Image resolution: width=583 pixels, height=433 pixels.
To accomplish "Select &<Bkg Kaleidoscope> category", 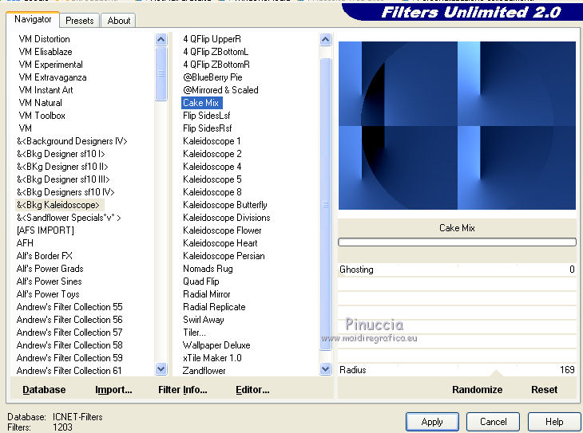I will [58, 205].
